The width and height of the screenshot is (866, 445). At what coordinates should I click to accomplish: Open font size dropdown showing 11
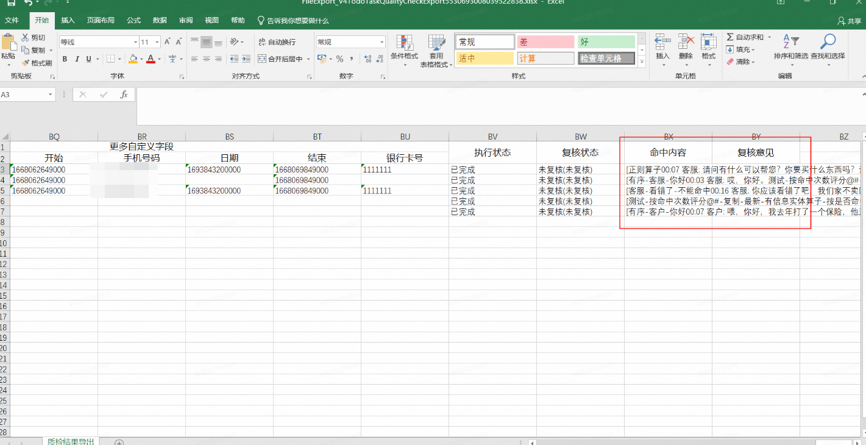click(x=157, y=42)
